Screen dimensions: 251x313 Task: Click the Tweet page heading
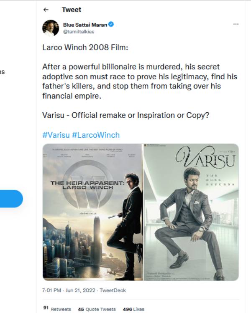pyautogui.click(x=72, y=10)
